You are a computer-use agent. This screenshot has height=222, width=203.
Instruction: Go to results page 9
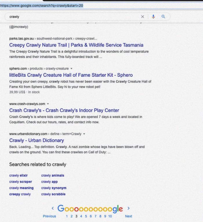(105, 216)
